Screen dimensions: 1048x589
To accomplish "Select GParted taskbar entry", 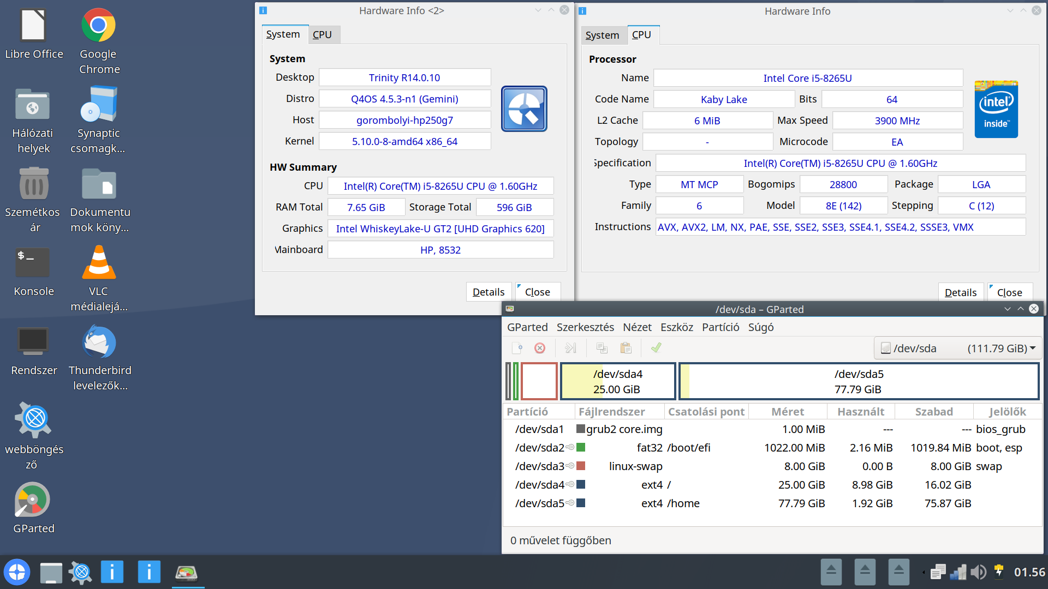I will tap(187, 573).
